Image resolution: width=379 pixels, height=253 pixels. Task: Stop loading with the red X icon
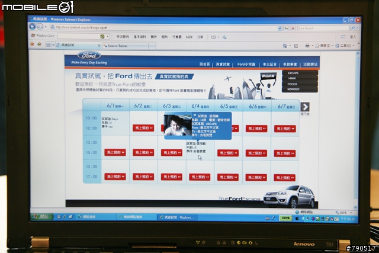[293, 28]
